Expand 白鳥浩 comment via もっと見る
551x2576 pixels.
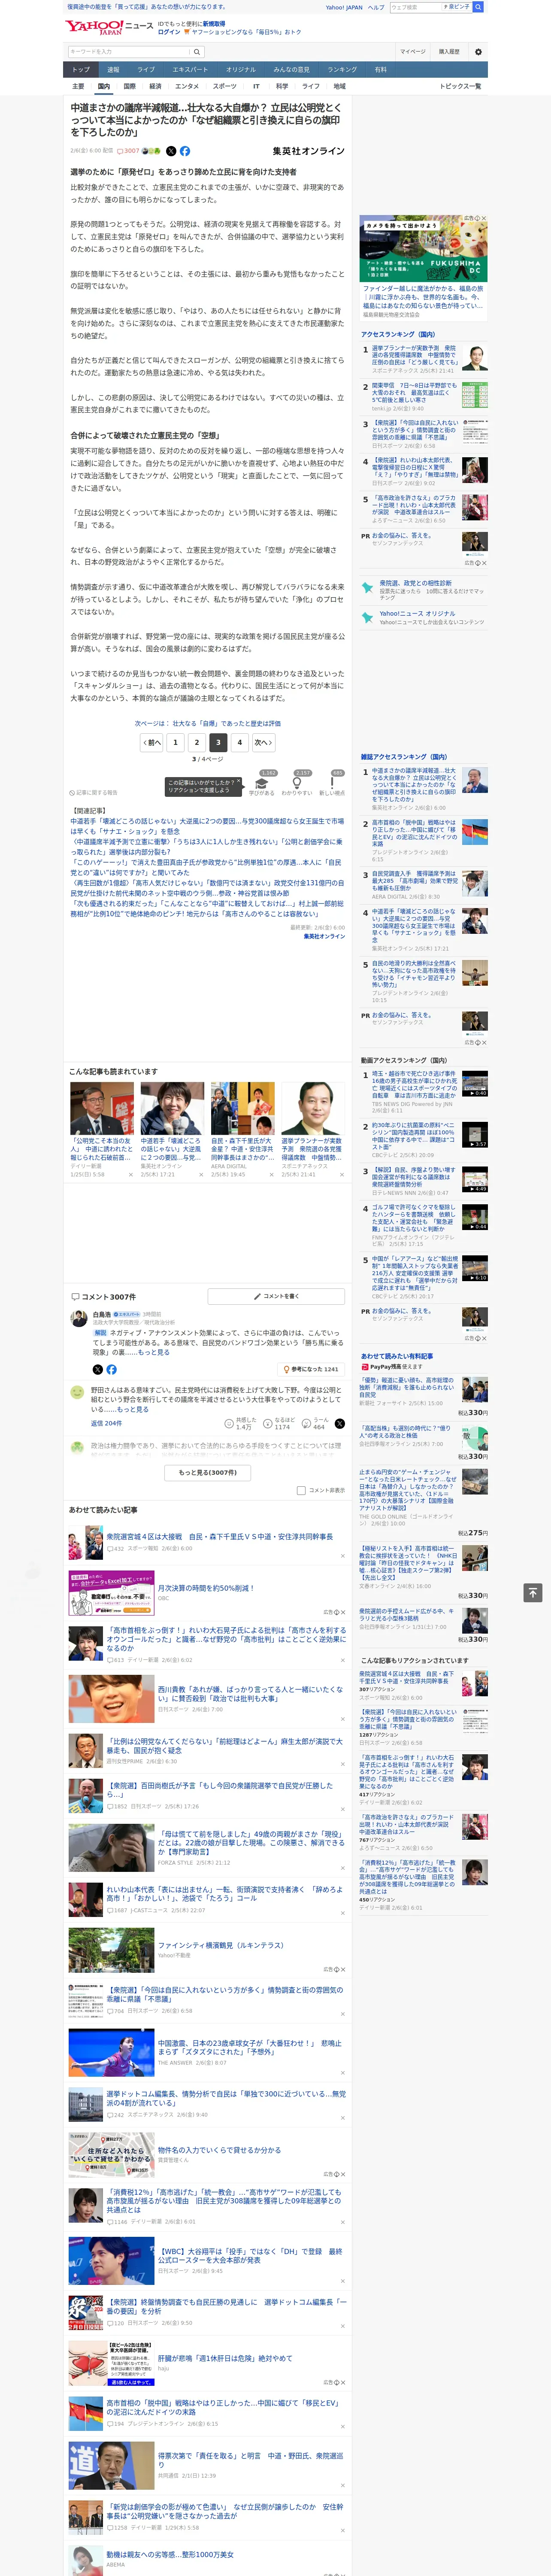[x=153, y=1352]
